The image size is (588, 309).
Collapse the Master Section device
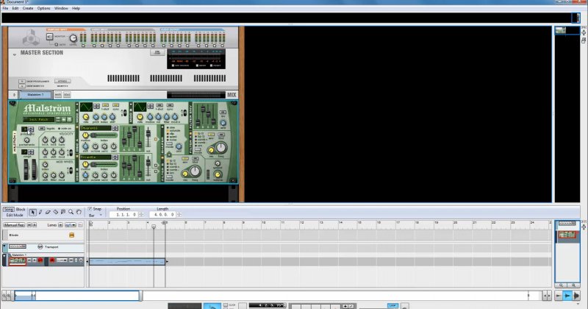pos(13,54)
